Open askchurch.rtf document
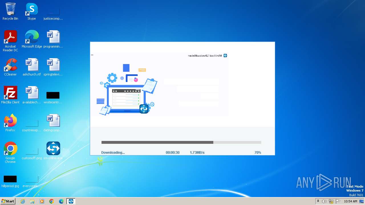This screenshot has height=205, width=365. point(32,67)
